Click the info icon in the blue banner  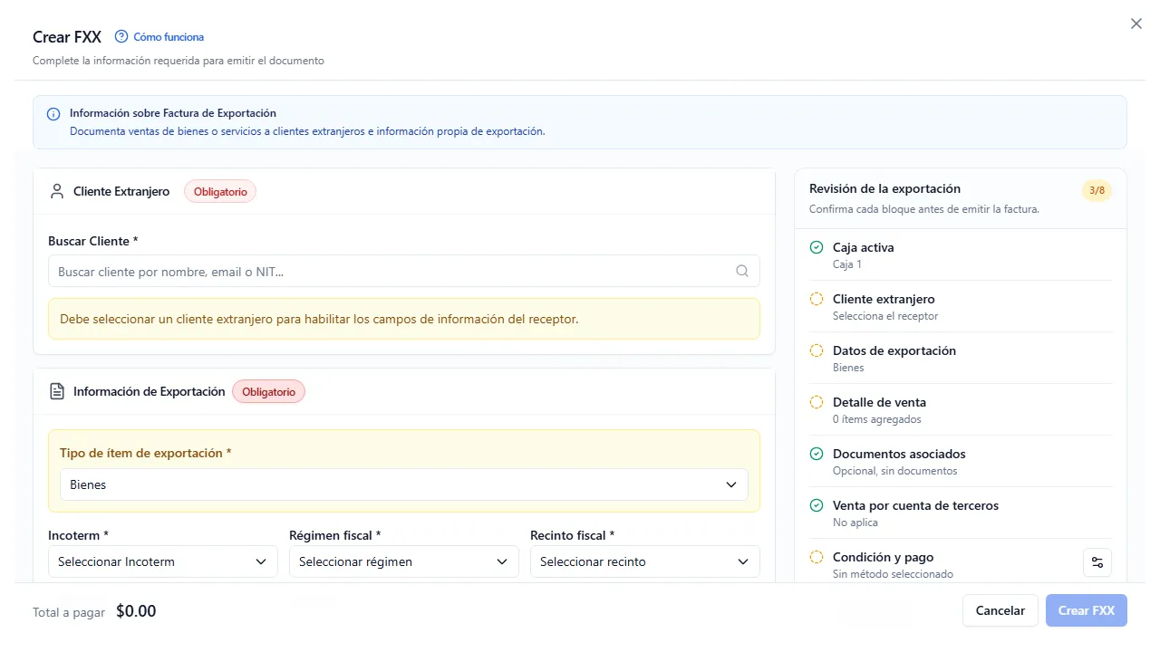coord(53,114)
